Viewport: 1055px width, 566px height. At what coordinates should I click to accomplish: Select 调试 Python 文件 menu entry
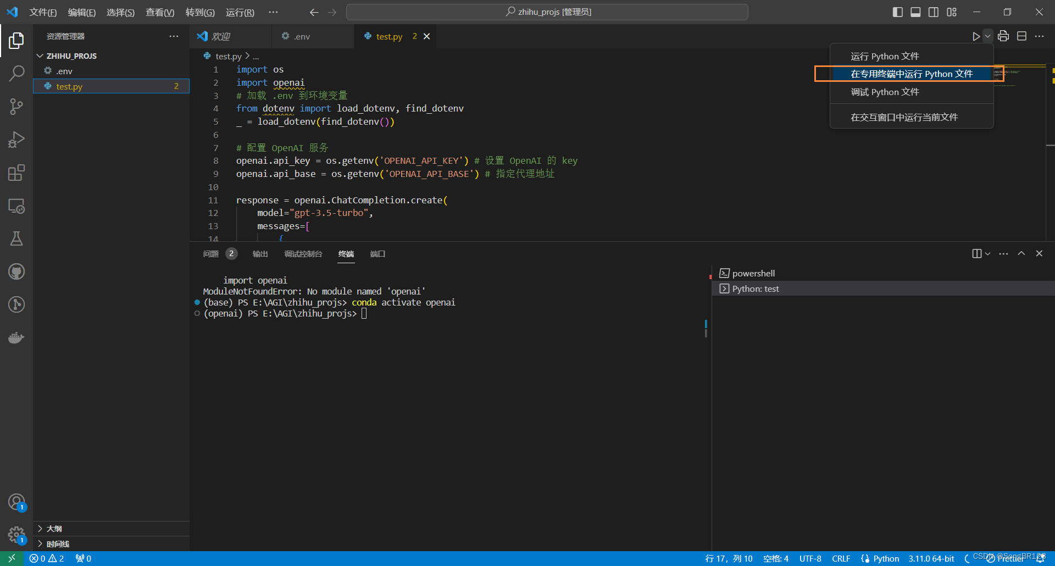point(912,92)
